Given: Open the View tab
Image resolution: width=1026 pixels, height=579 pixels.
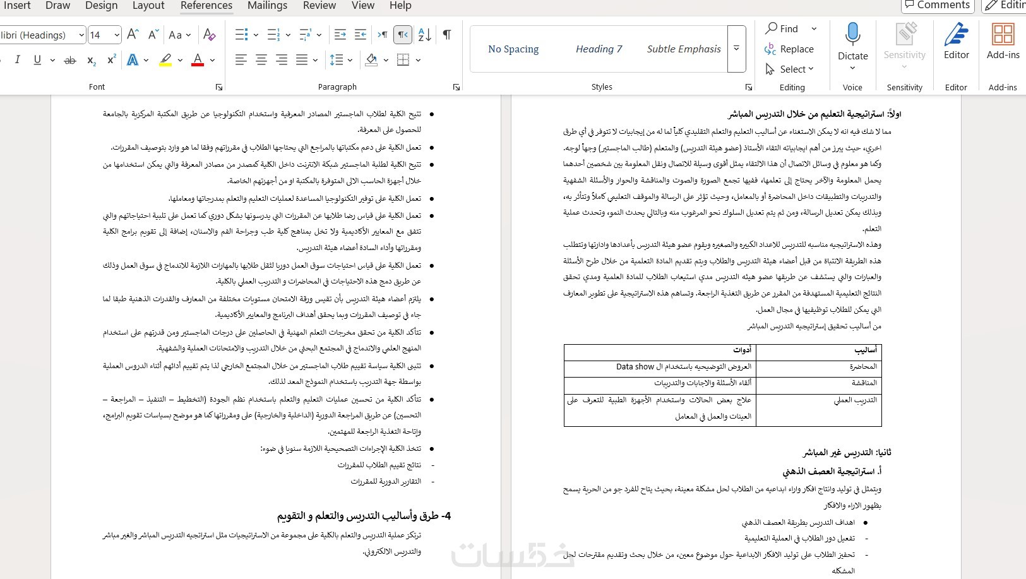Looking at the screenshot, I should click(363, 6).
